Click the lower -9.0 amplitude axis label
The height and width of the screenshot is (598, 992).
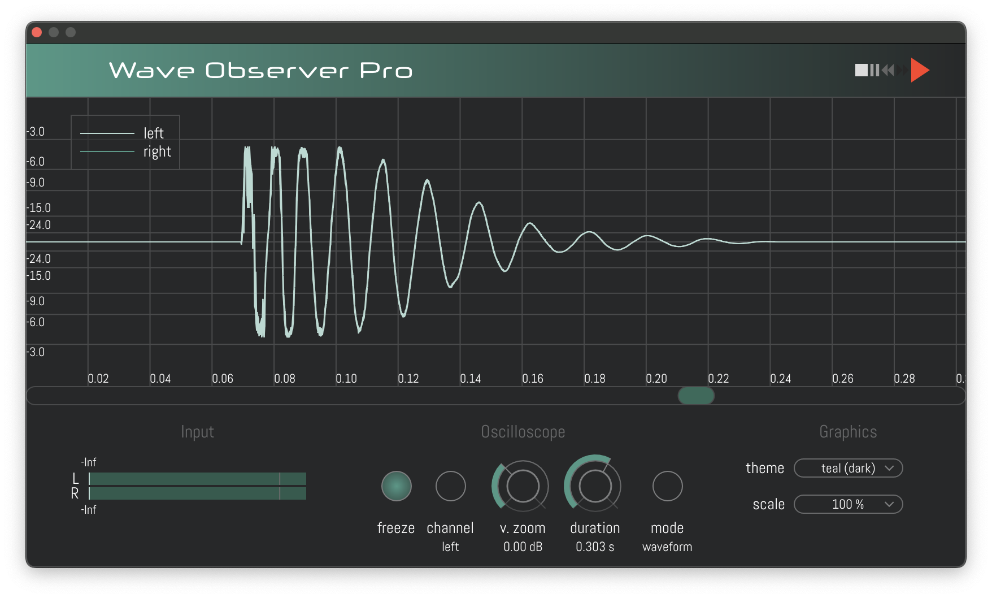click(x=36, y=301)
